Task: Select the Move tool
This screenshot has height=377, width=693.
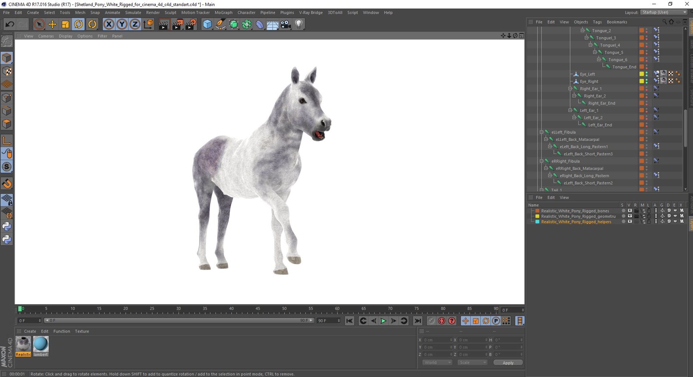Action: click(x=52, y=24)
